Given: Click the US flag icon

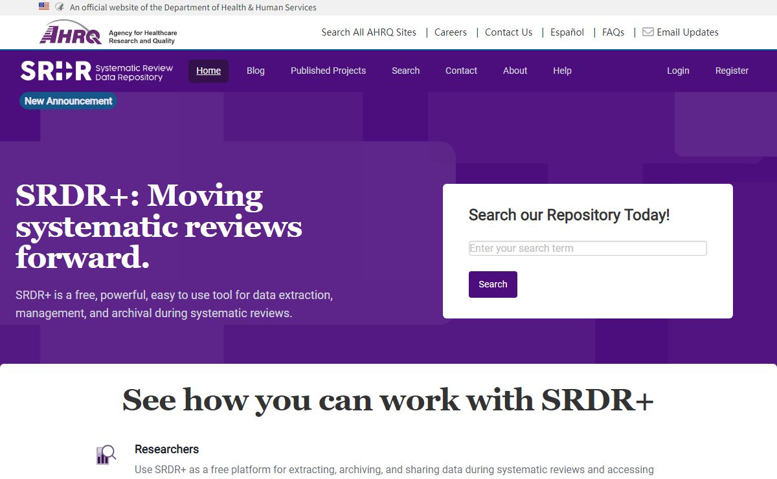Looking at the screenshot, I should coord(44,7).
